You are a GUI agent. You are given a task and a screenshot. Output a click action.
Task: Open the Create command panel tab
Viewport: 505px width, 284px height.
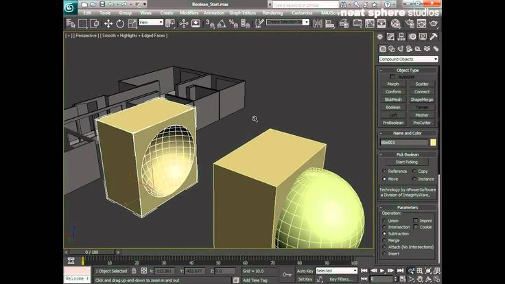pos(380,37)
